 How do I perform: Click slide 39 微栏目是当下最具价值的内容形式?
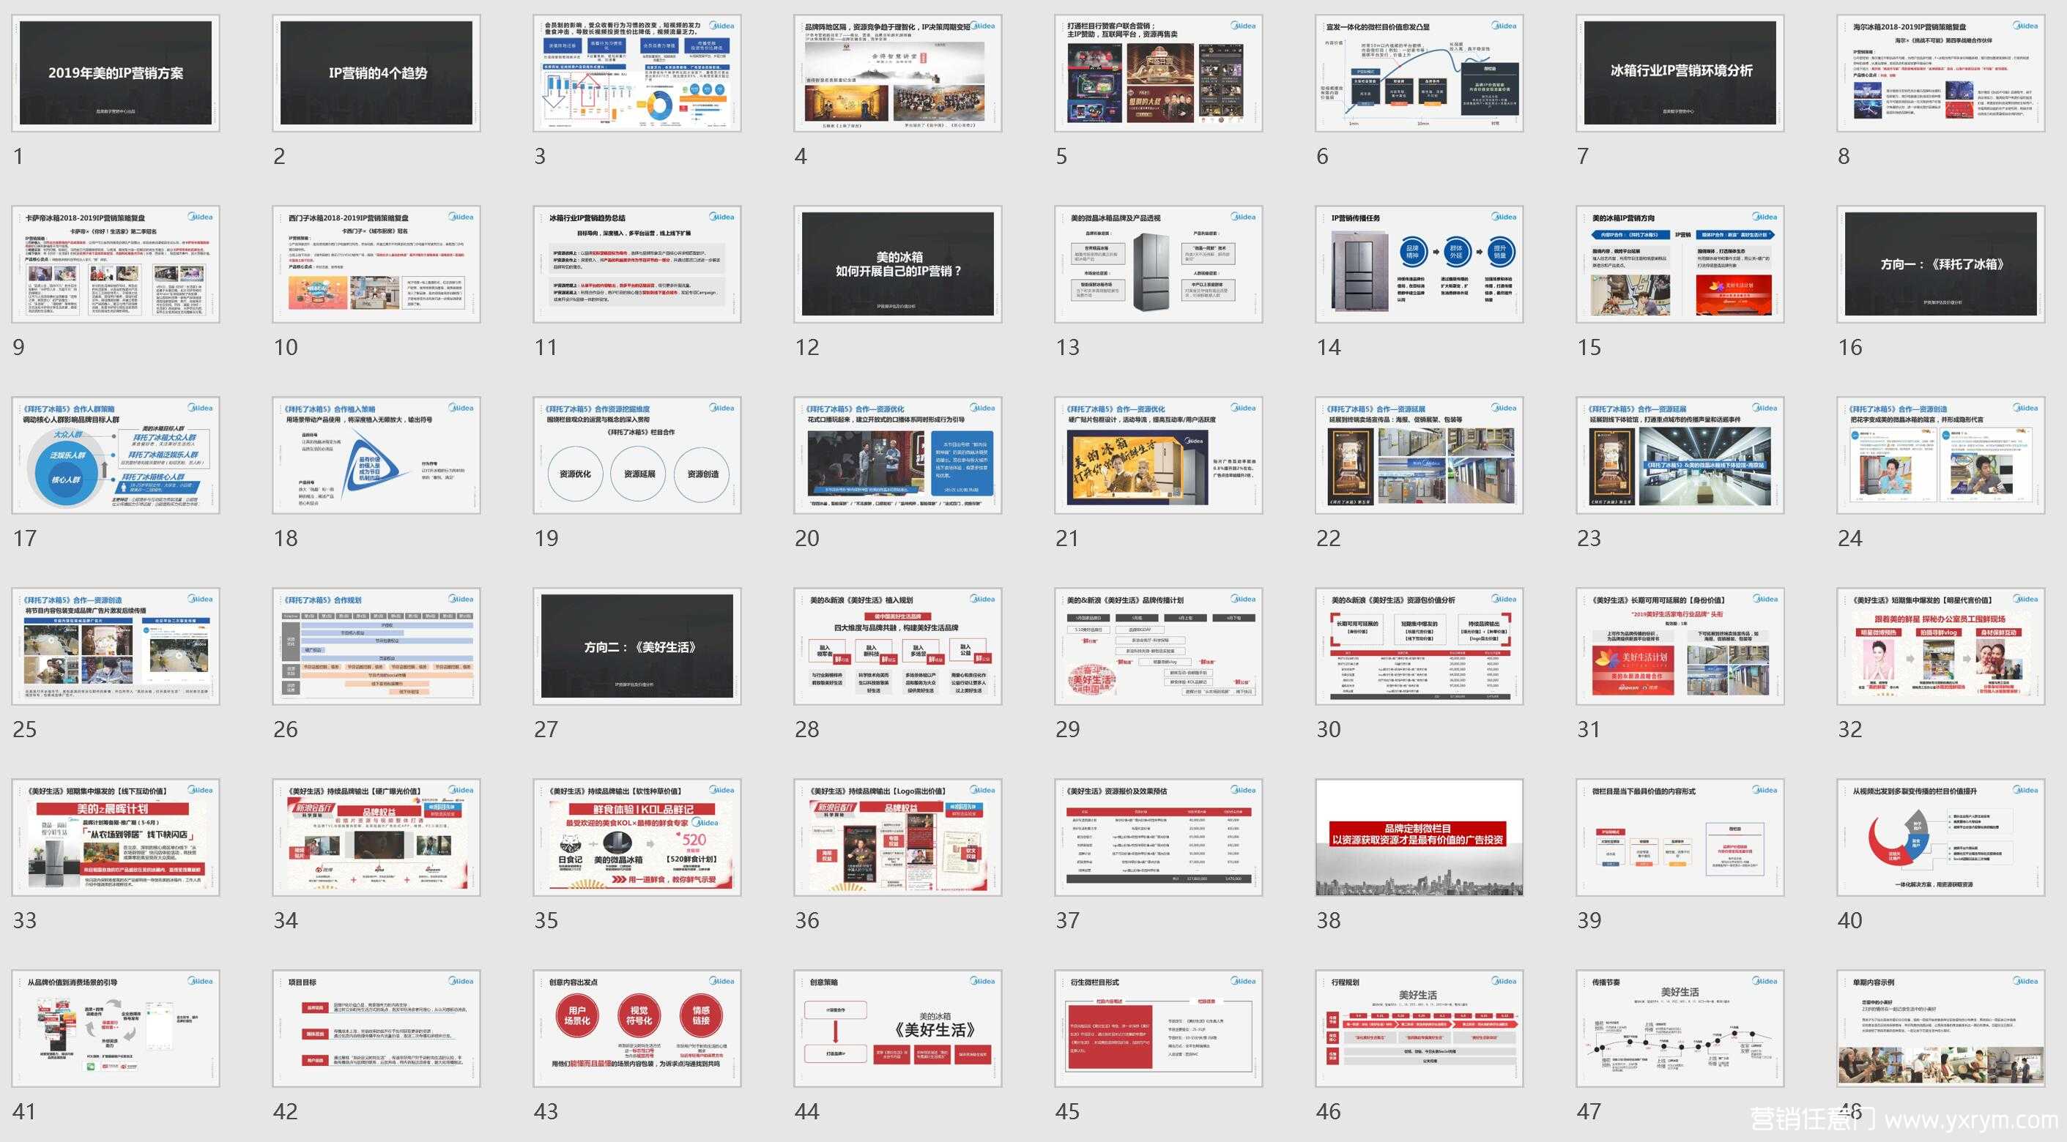pos(1680,837)
